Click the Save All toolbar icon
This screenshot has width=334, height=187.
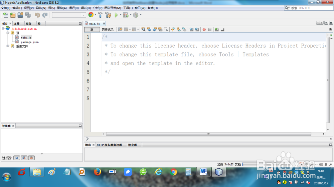[x=28, y=15]
